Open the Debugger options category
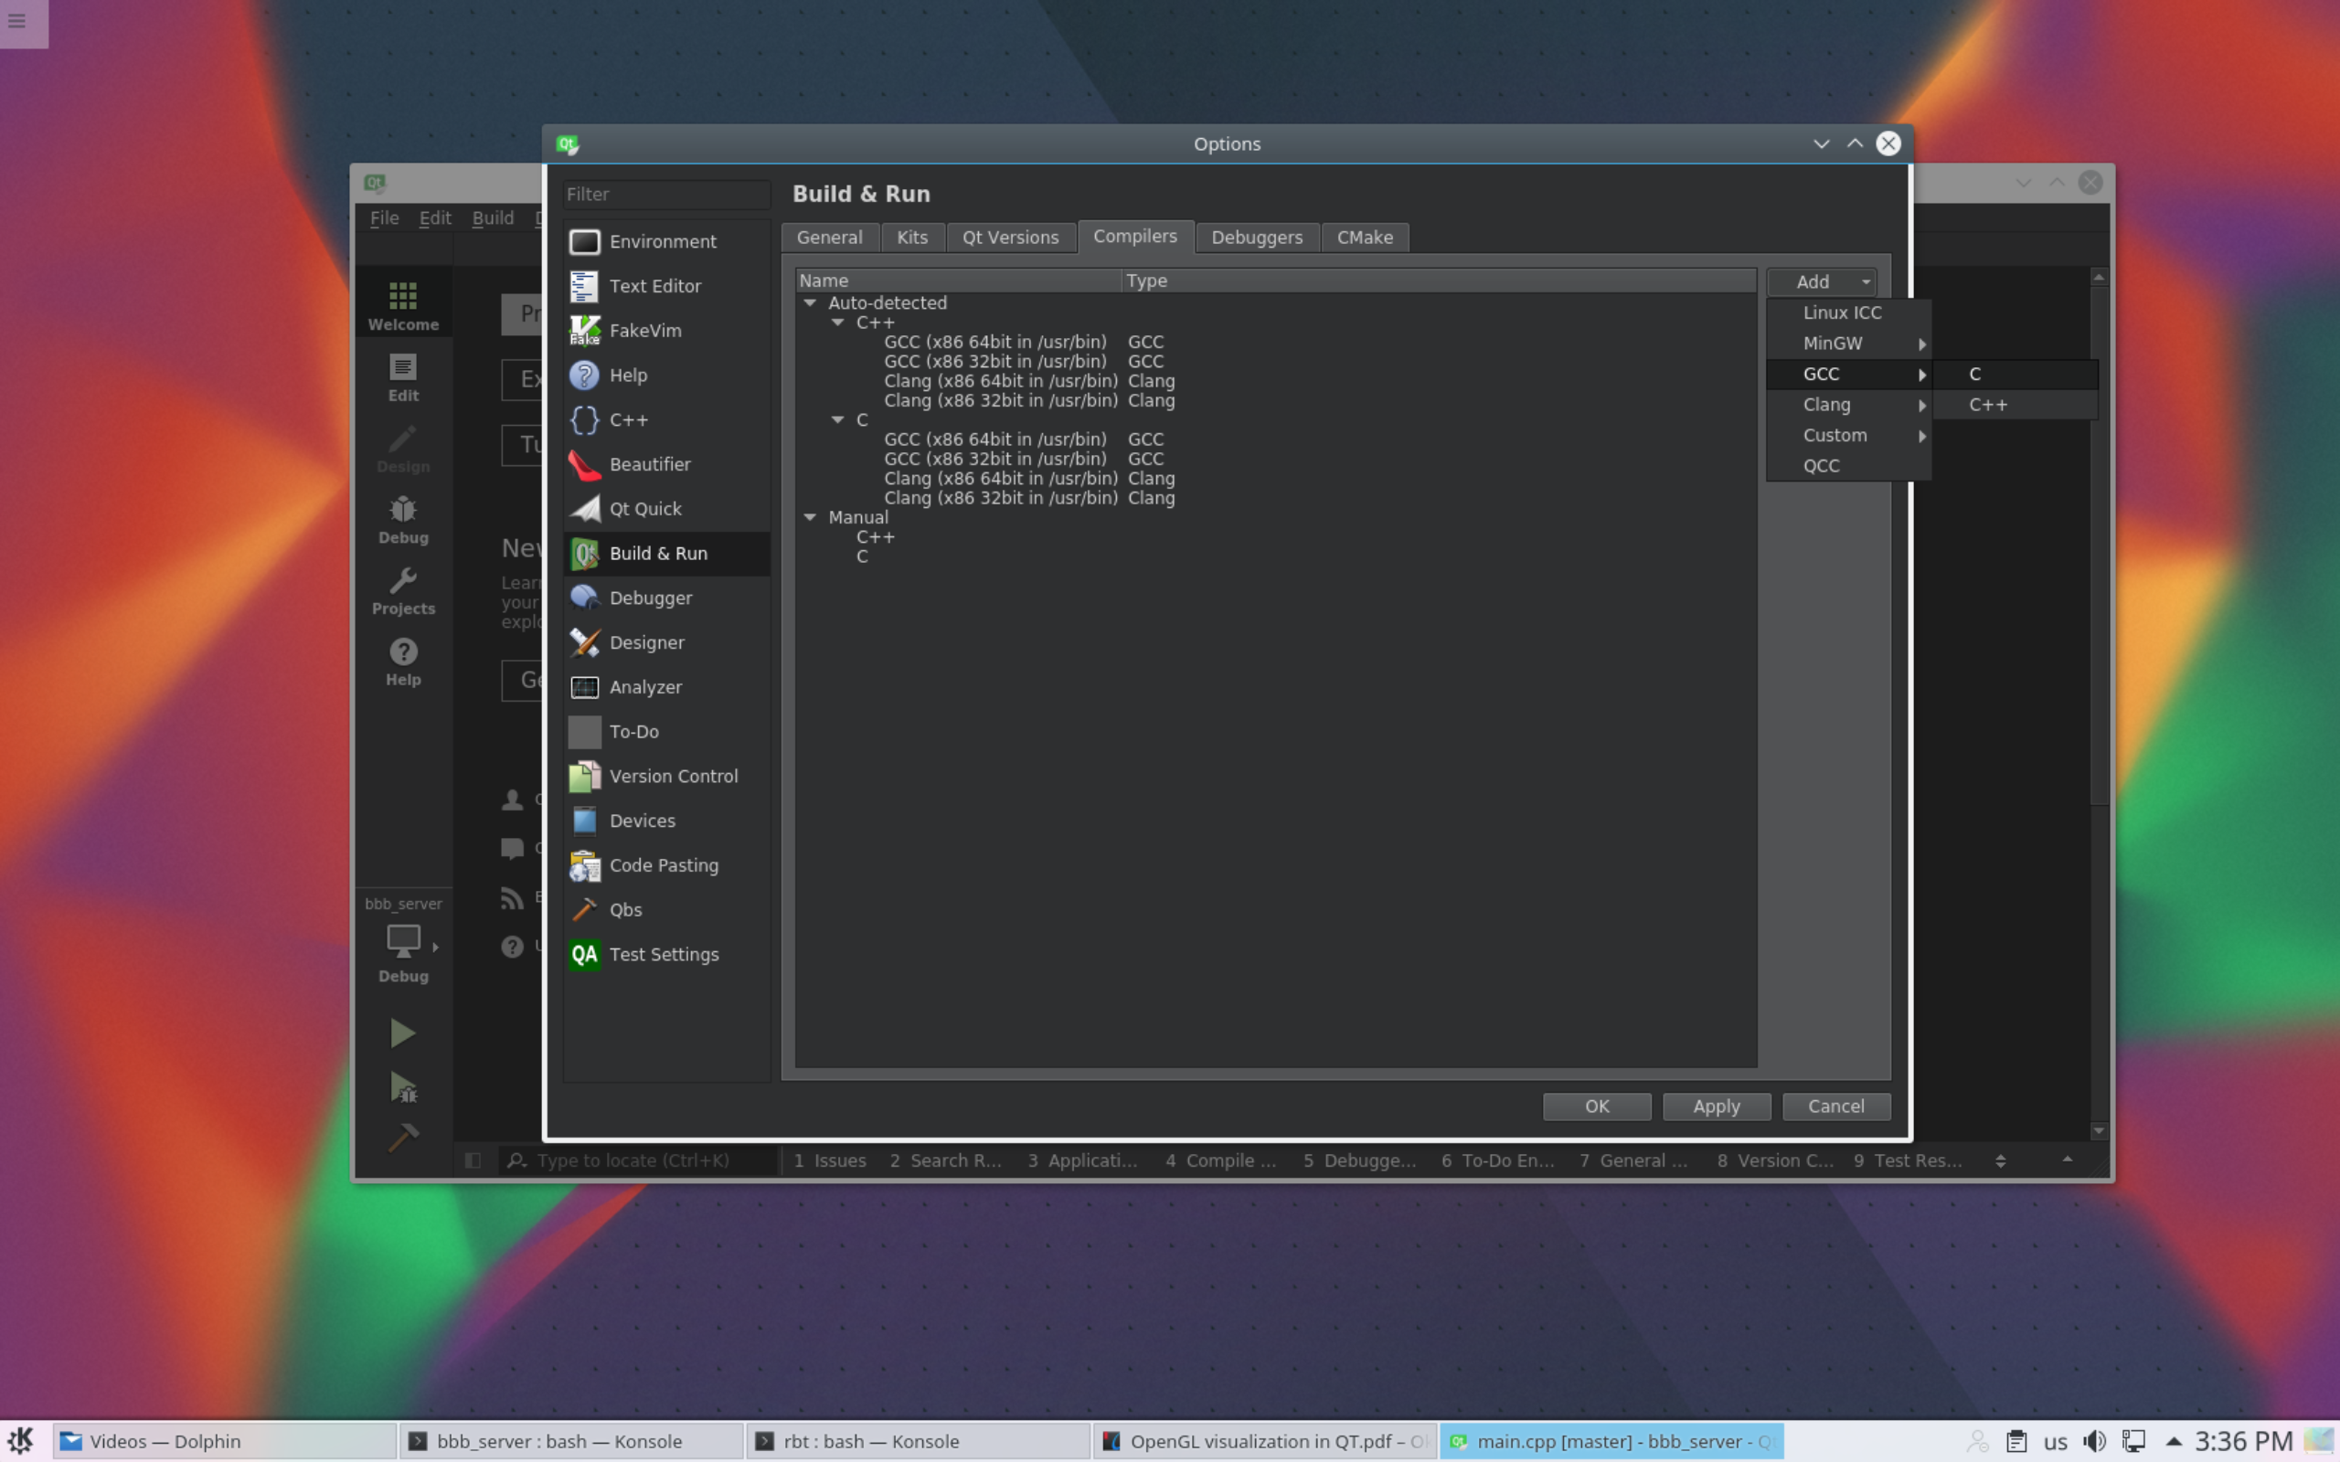The width and height of the screenshot is (2340, 1462). click(666, 598)
